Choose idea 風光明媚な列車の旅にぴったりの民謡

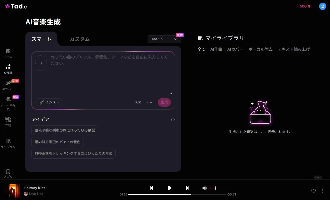click(65, 130)
